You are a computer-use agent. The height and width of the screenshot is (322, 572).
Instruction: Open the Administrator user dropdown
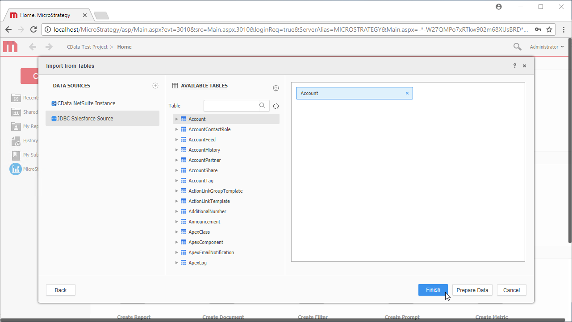547,47
